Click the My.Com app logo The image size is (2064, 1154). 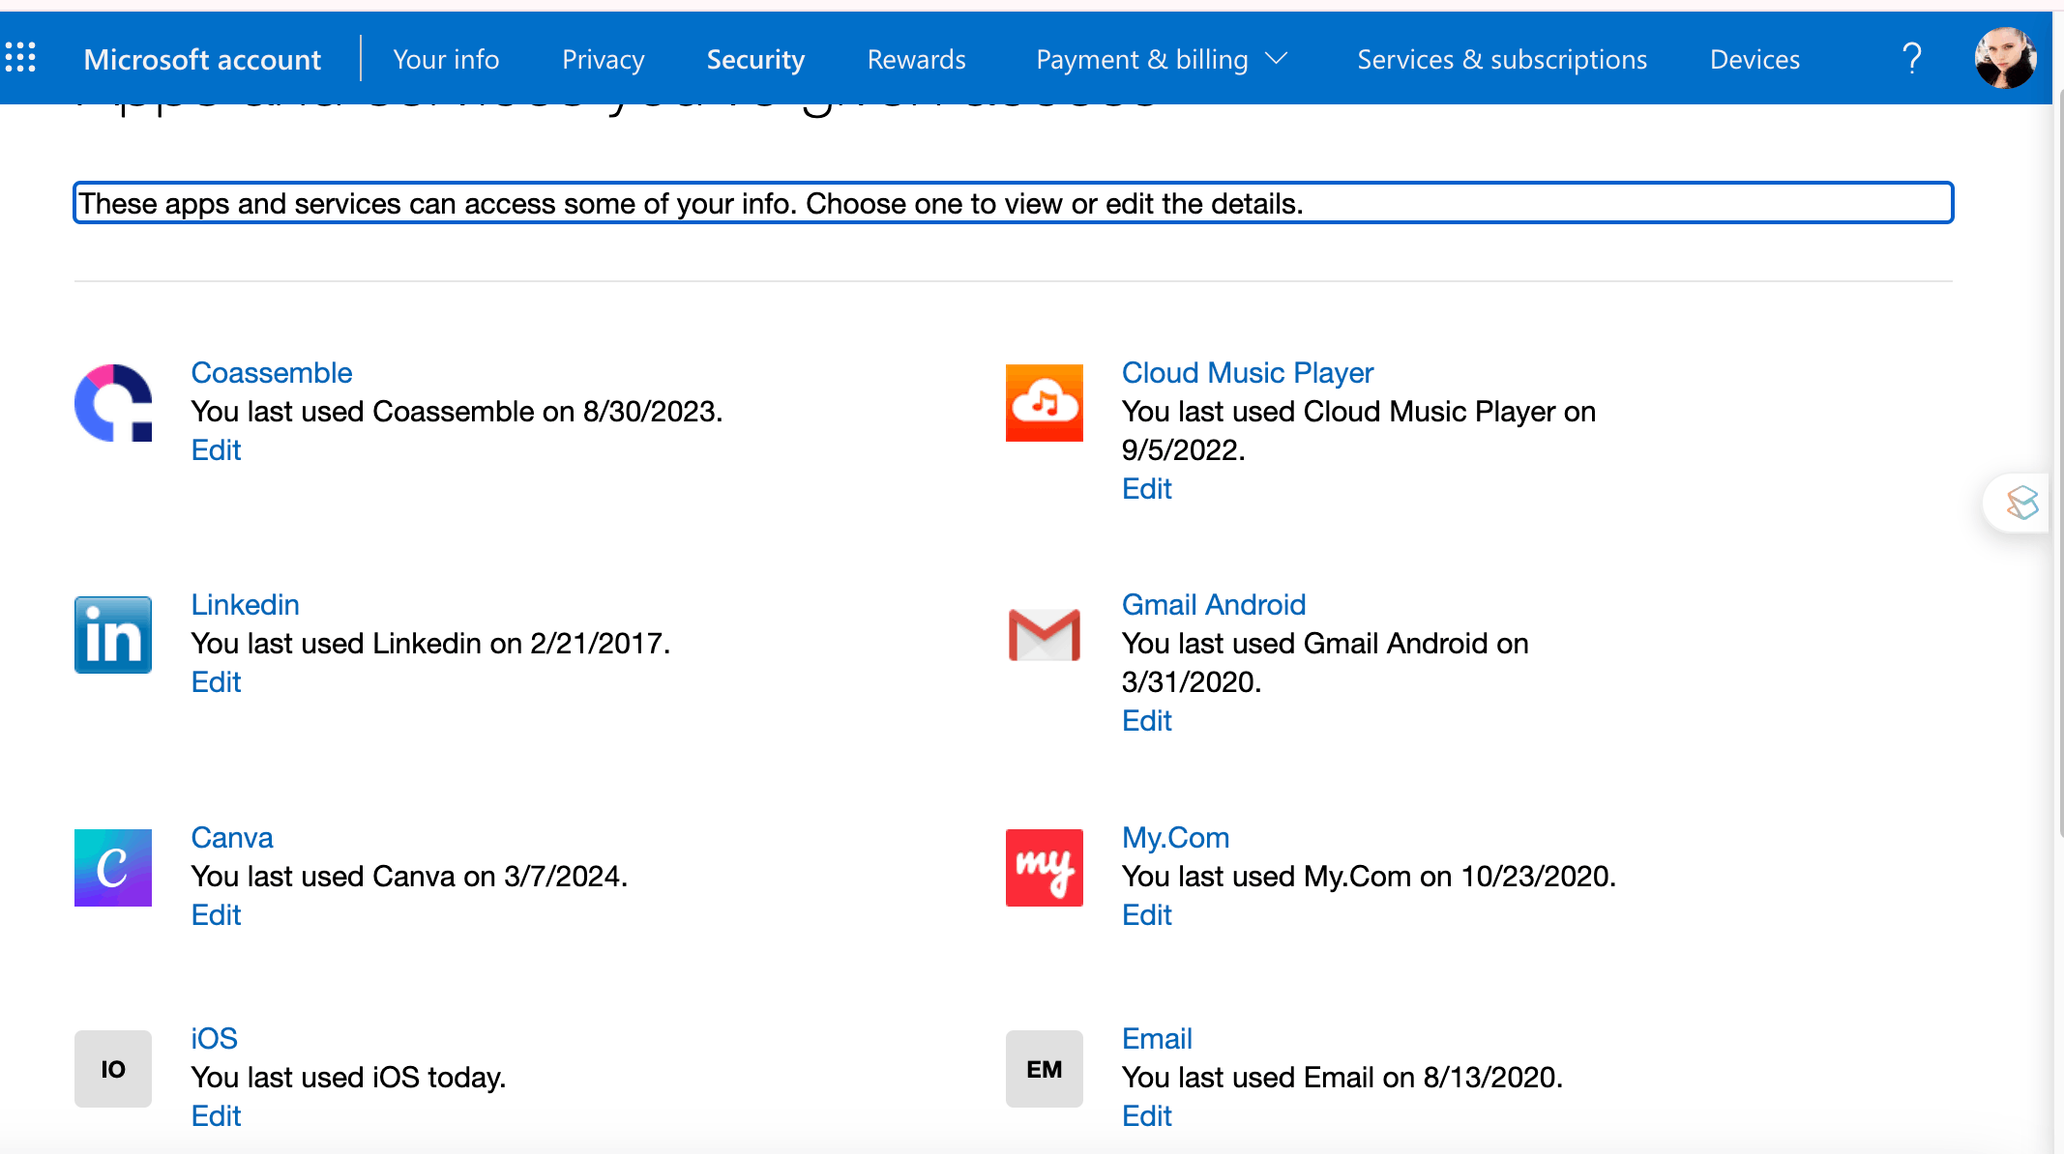click(1045, 868)
